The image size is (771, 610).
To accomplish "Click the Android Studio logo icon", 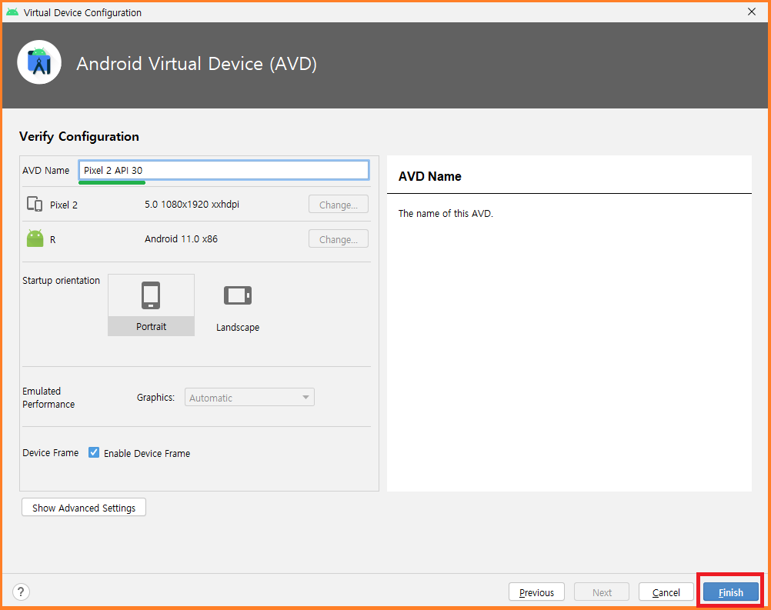I will (x=39, y=62).
